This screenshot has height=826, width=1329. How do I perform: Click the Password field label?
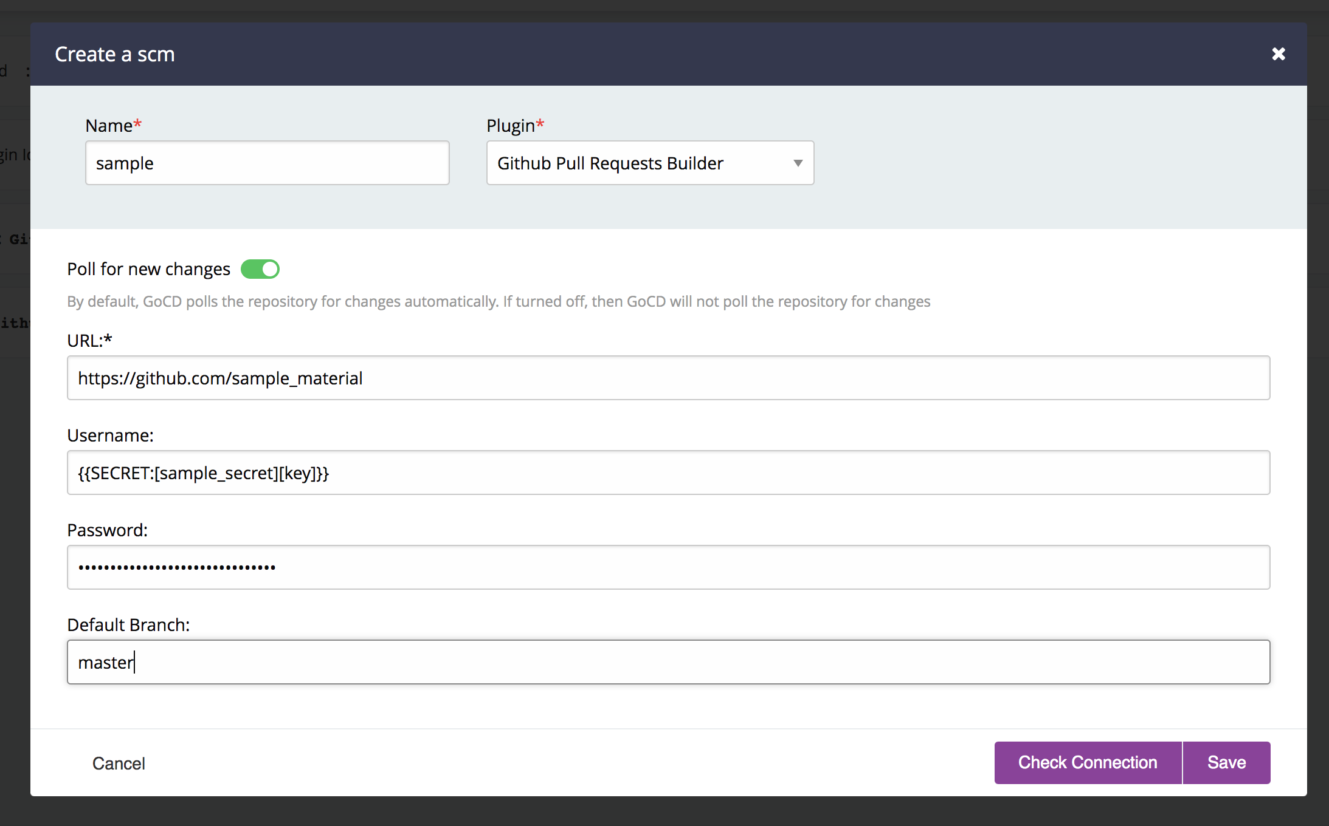coord(108,530)
